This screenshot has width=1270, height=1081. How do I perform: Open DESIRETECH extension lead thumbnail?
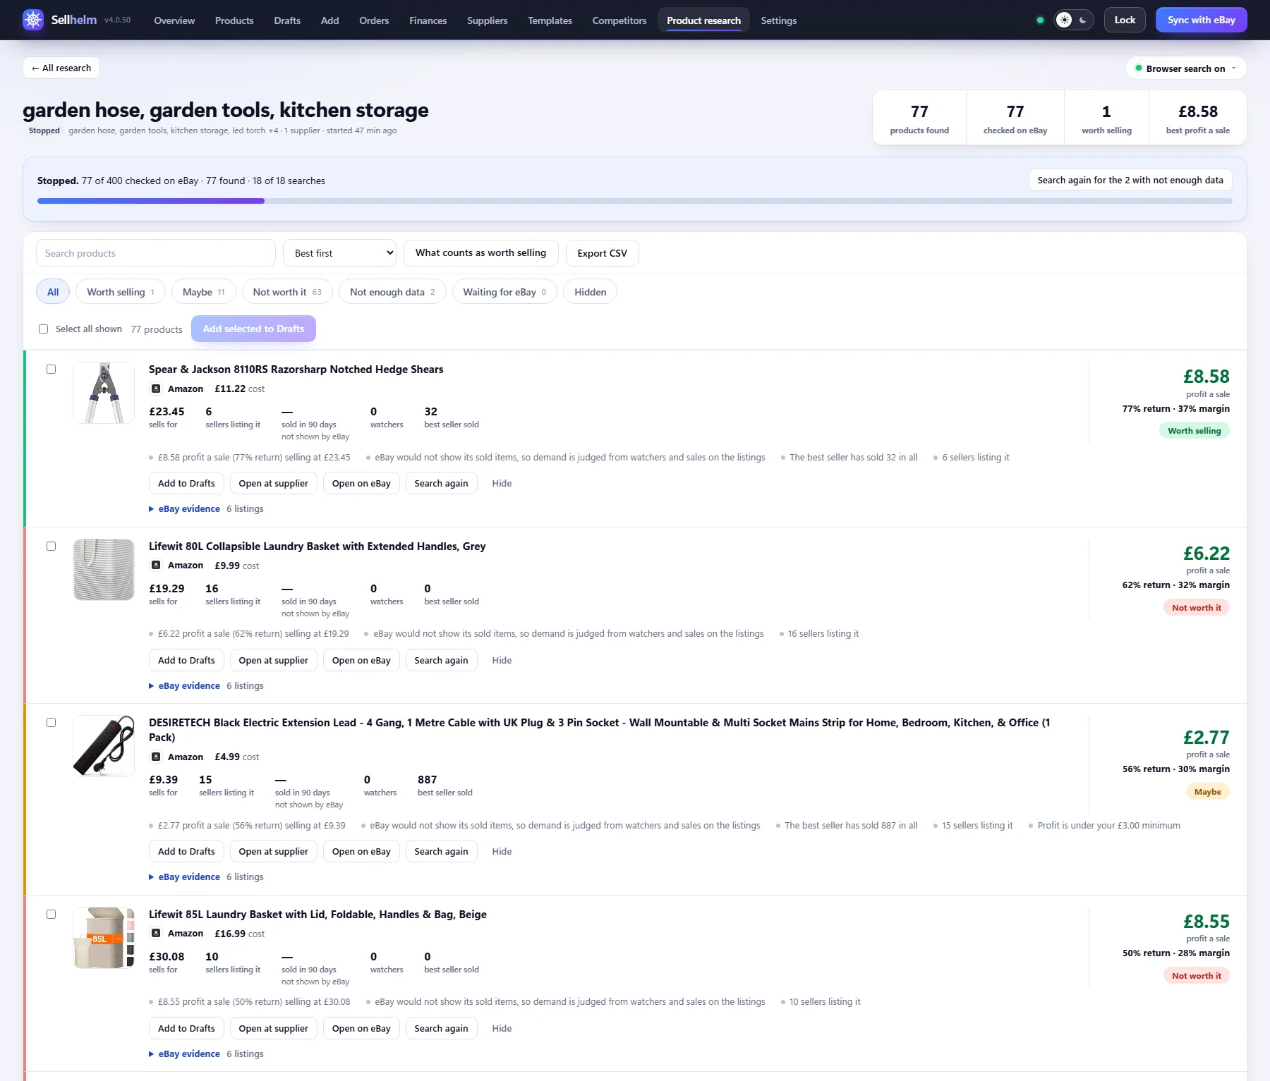pos(104,746)
